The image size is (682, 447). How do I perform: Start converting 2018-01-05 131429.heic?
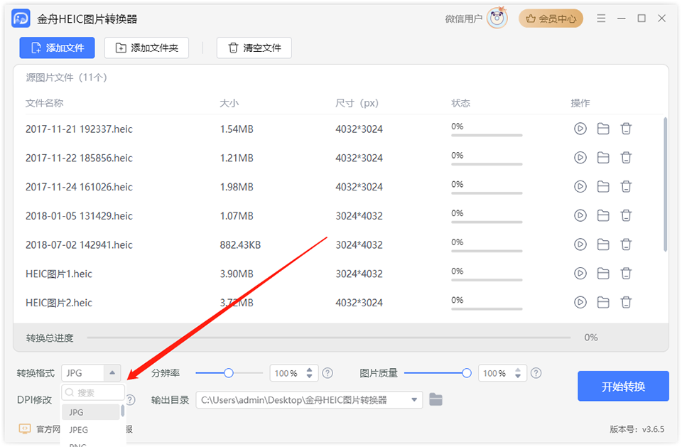click(x=580, y=215)
